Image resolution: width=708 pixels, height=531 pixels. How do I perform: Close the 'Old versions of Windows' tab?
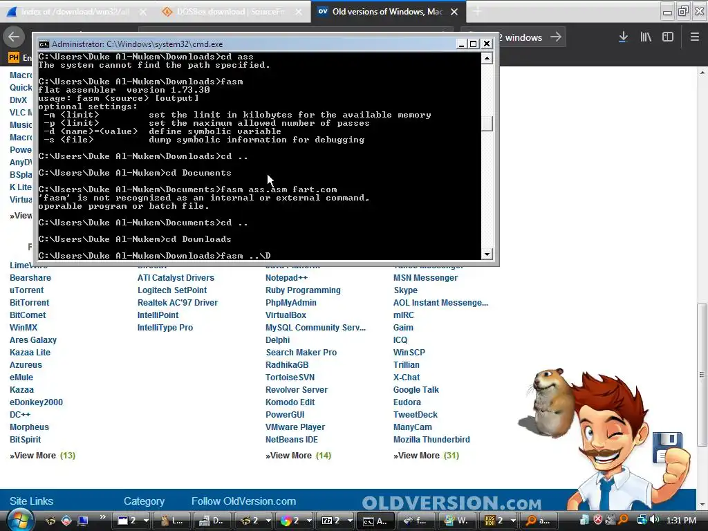tap(454, 12)
